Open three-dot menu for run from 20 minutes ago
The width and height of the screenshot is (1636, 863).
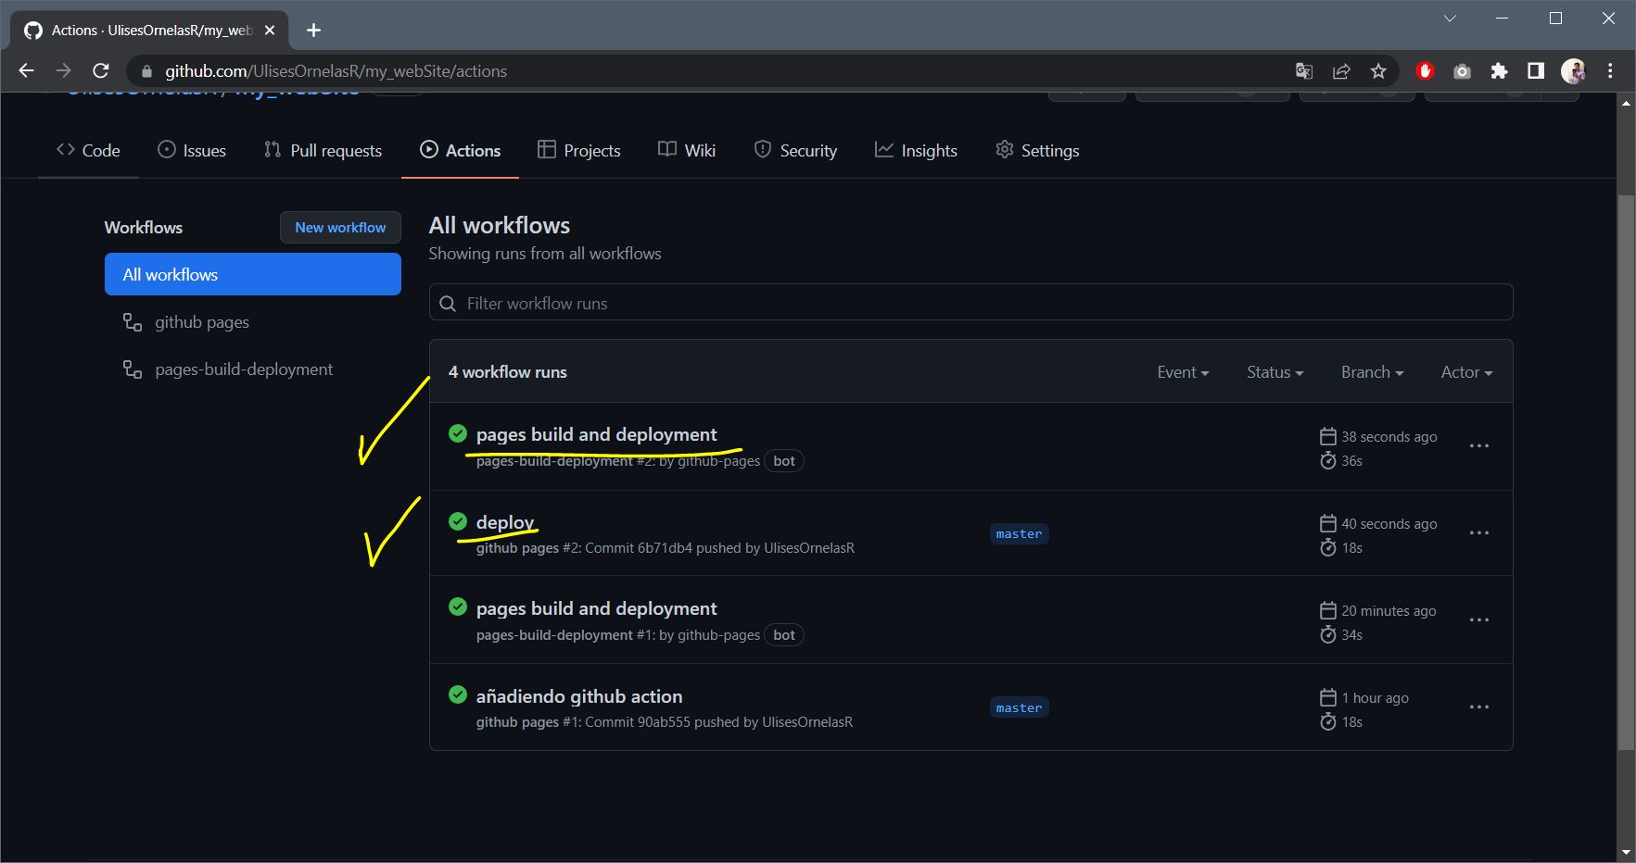[1479, 620]
